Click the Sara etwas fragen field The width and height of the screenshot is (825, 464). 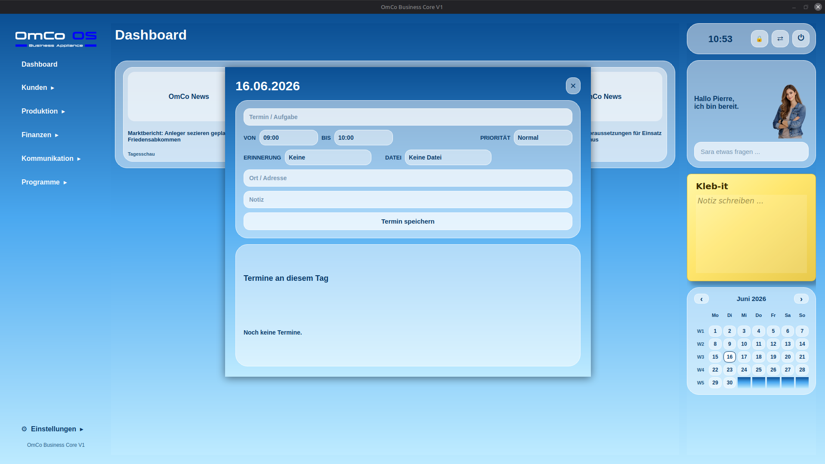tap(751, 151)
